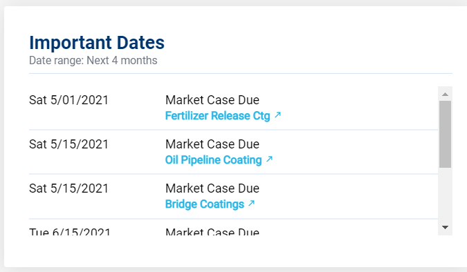Viewport: 467px width, 272px height.
Task: Click the dates list scrollbar thumb
Action: coord(446,134)
